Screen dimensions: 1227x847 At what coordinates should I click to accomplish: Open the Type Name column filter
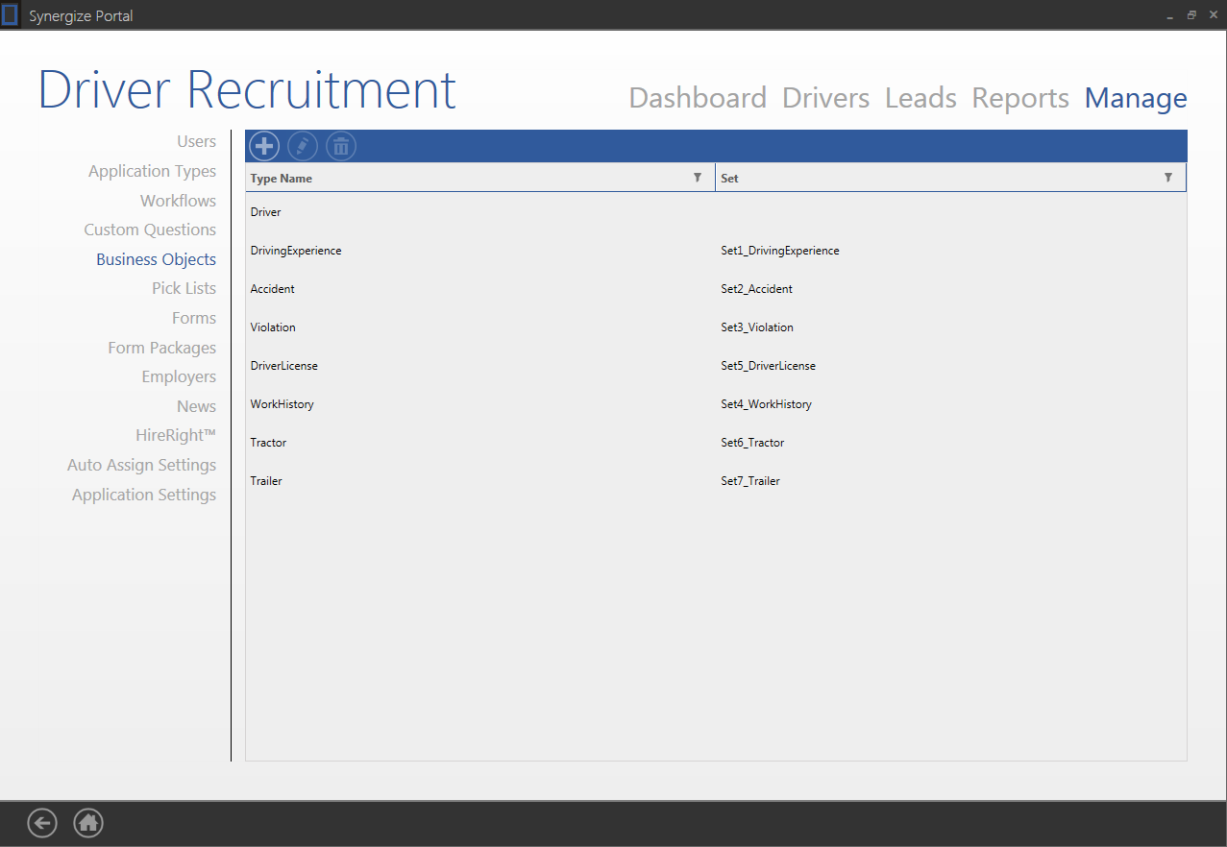point(698,178)
